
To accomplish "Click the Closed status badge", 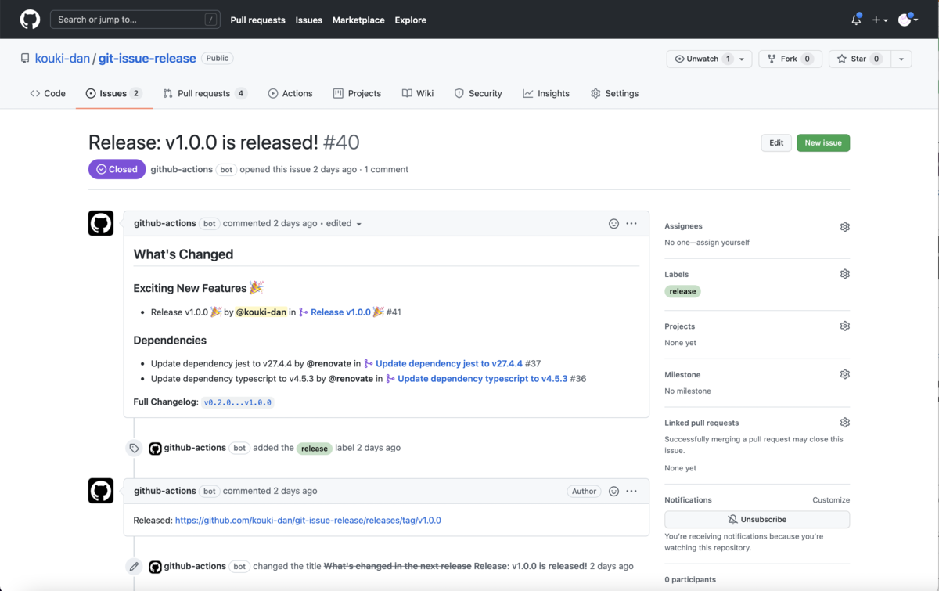I will pos(117,169).
